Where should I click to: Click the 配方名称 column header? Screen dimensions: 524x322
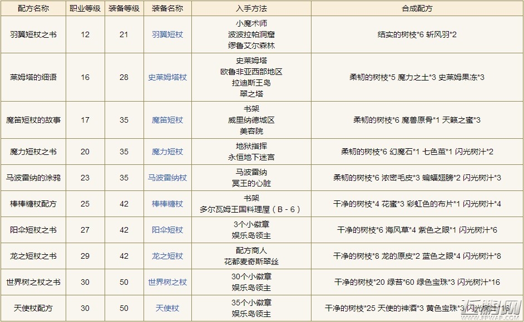pos(33,8)
